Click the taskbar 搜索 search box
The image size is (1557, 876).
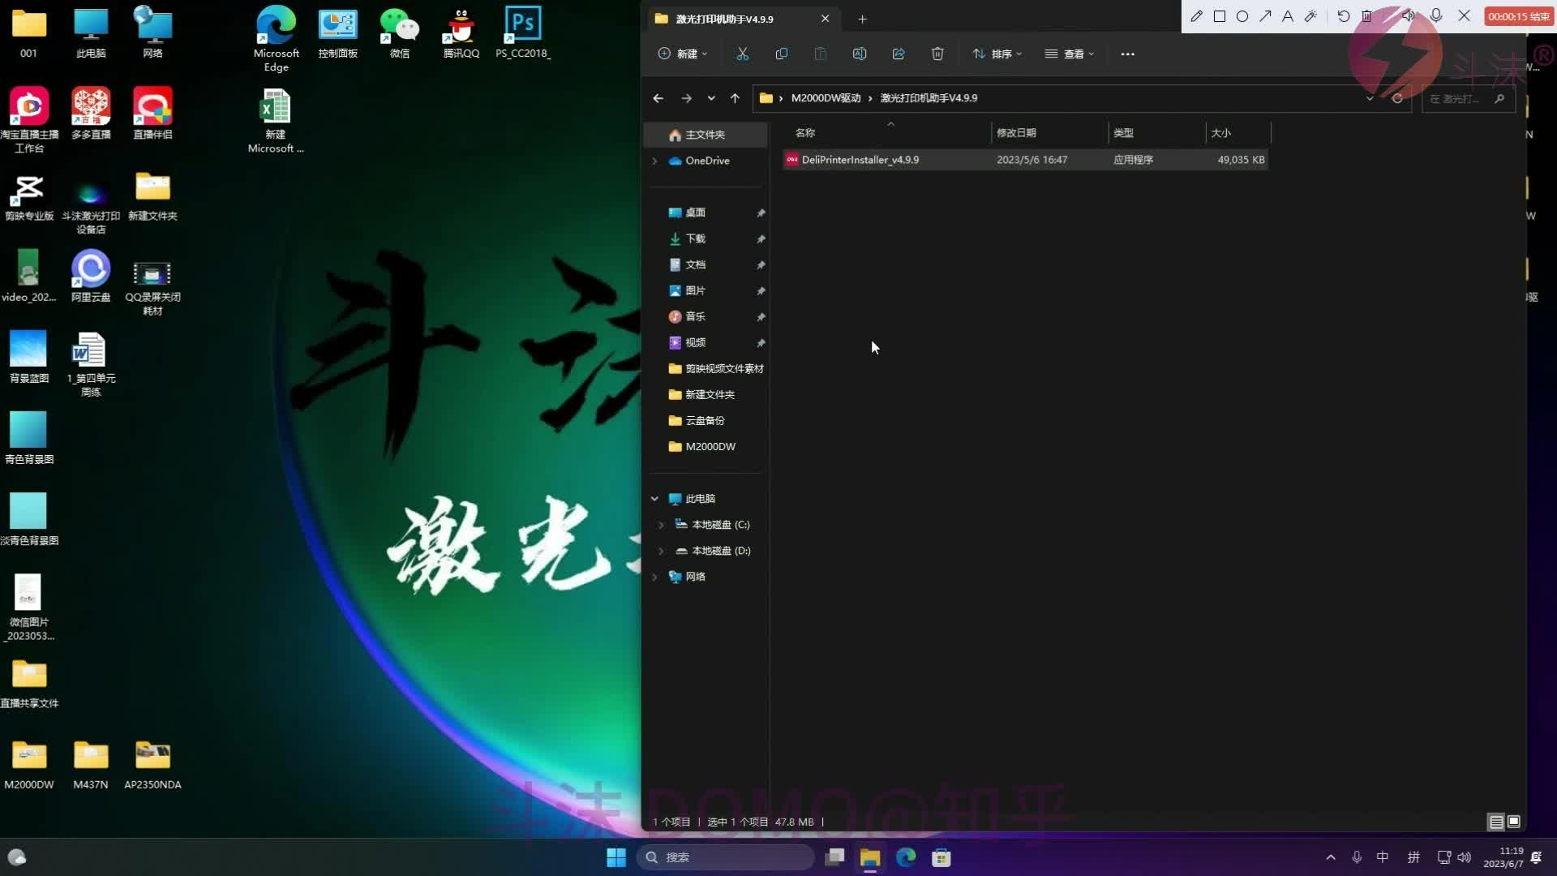[725, 857]
